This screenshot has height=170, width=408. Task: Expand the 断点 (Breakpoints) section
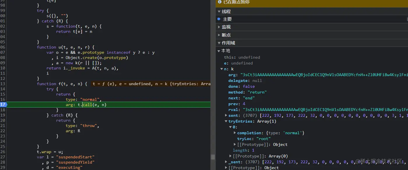click(x=219, y=35)
